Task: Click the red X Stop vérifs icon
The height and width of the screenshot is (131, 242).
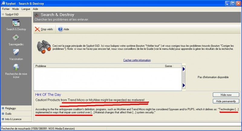Action: [x=37, y=29]
